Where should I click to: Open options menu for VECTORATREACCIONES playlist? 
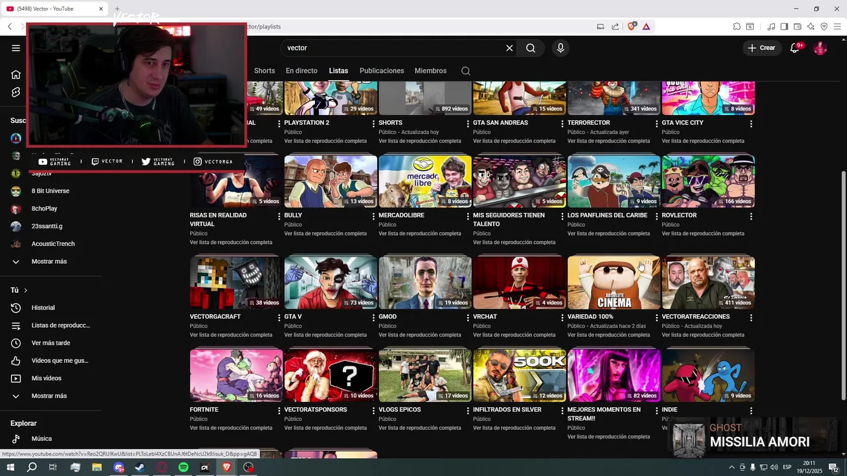(751, 317)
